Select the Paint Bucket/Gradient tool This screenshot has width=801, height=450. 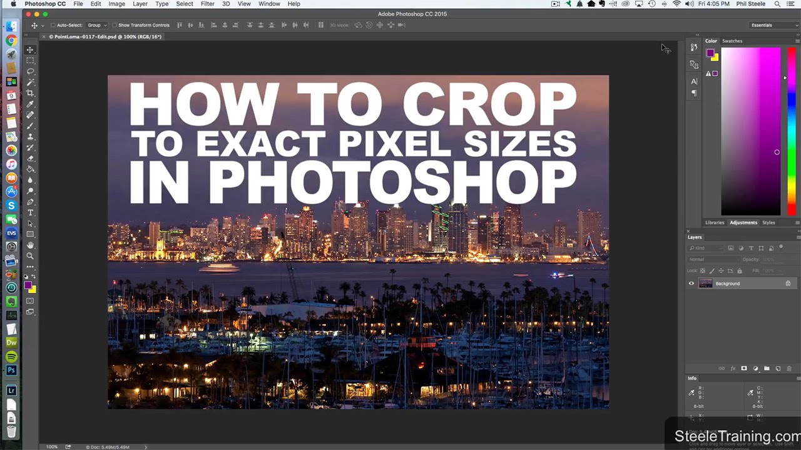tap(30, 169)
